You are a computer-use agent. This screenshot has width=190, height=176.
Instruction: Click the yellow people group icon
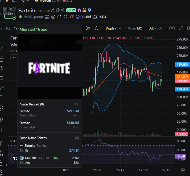[84, 10]
